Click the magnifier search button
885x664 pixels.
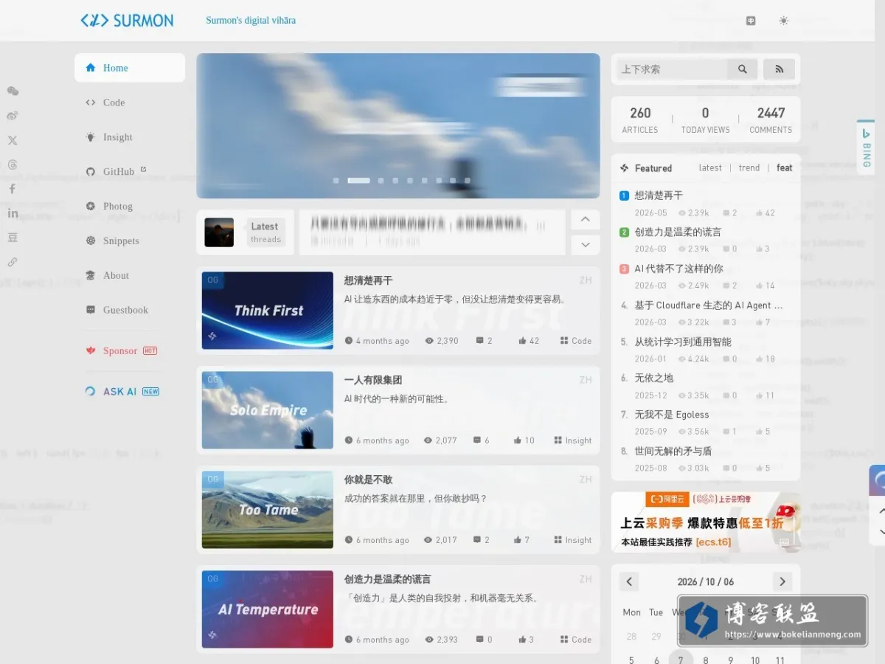[743, 69]
